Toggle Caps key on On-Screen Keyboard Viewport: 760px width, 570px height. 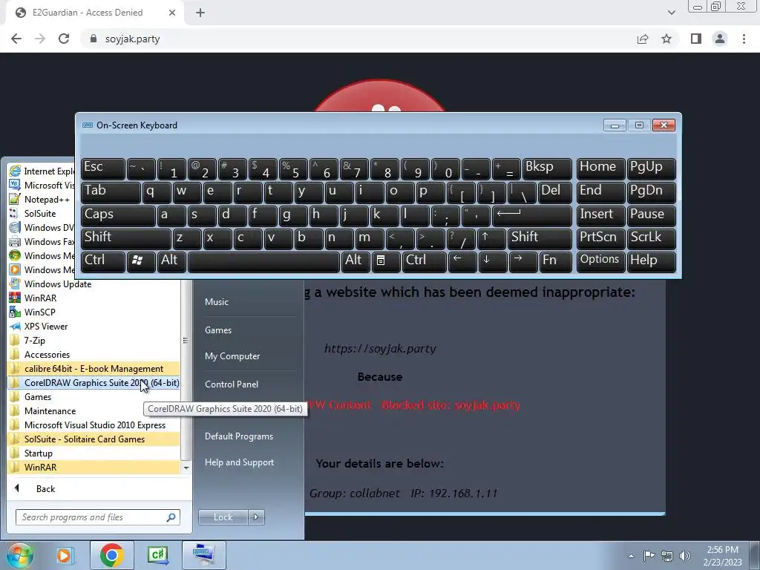point(118,215)
